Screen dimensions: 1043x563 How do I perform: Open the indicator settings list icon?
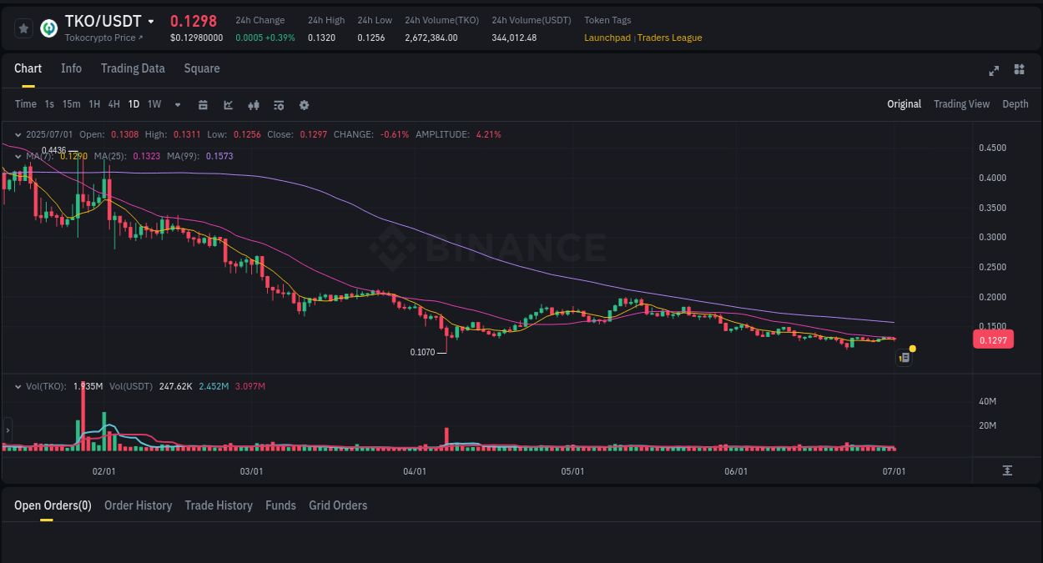click(278, 104)
